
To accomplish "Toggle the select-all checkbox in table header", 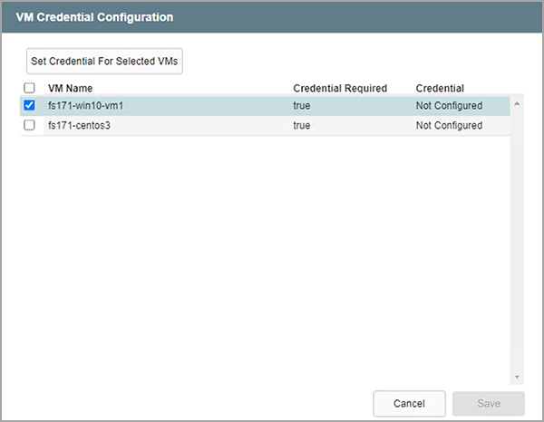I will pos(29,89).
